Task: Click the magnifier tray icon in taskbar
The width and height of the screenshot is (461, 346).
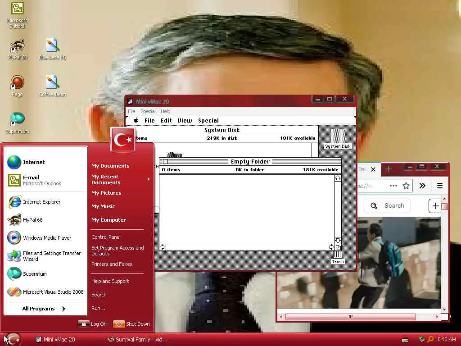Action: [430, 339]
